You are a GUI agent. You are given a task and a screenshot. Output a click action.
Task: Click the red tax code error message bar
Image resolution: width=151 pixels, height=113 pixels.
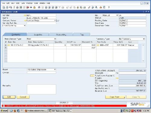[x=64, y=106]
